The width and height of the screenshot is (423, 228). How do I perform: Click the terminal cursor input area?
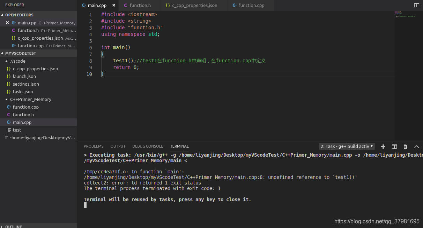[x=85, y=205]
